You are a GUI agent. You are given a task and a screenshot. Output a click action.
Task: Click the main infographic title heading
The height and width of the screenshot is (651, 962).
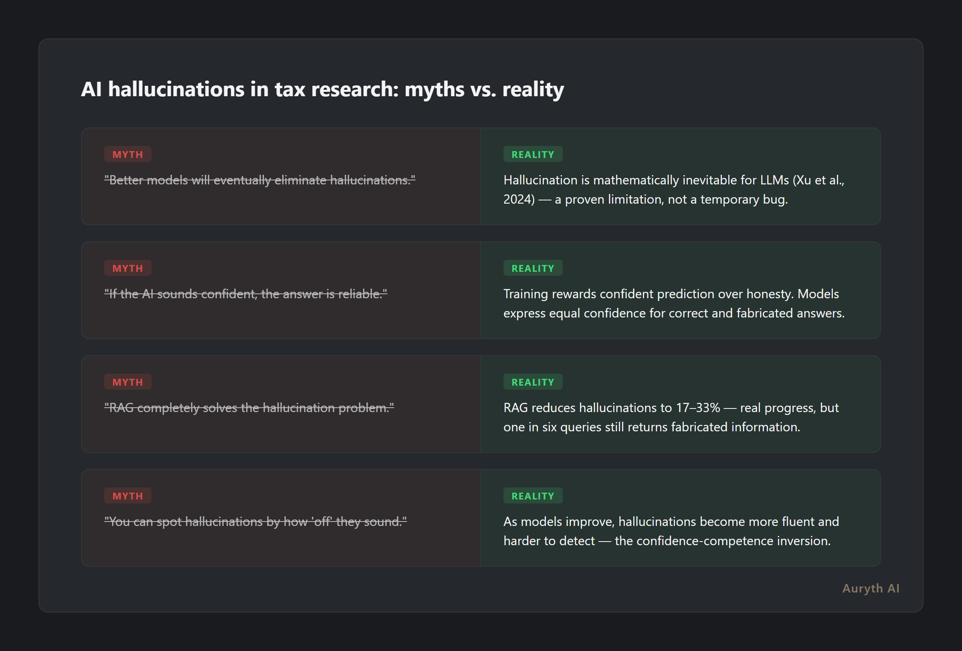322,89
